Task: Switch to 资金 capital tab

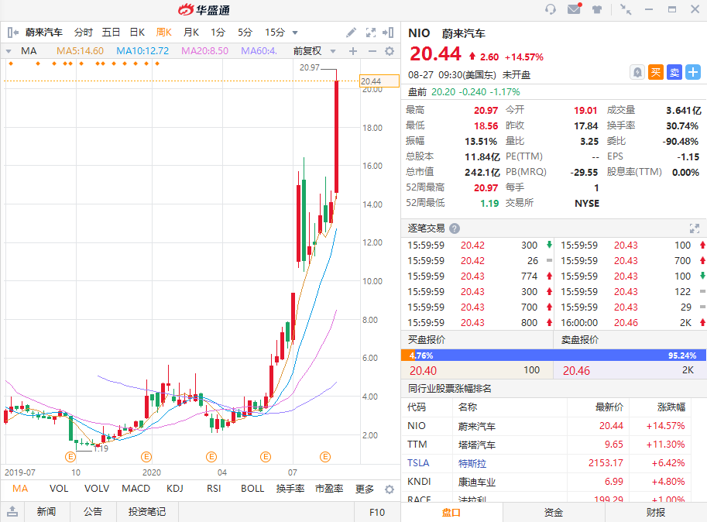Action: (x=553, y=512)
